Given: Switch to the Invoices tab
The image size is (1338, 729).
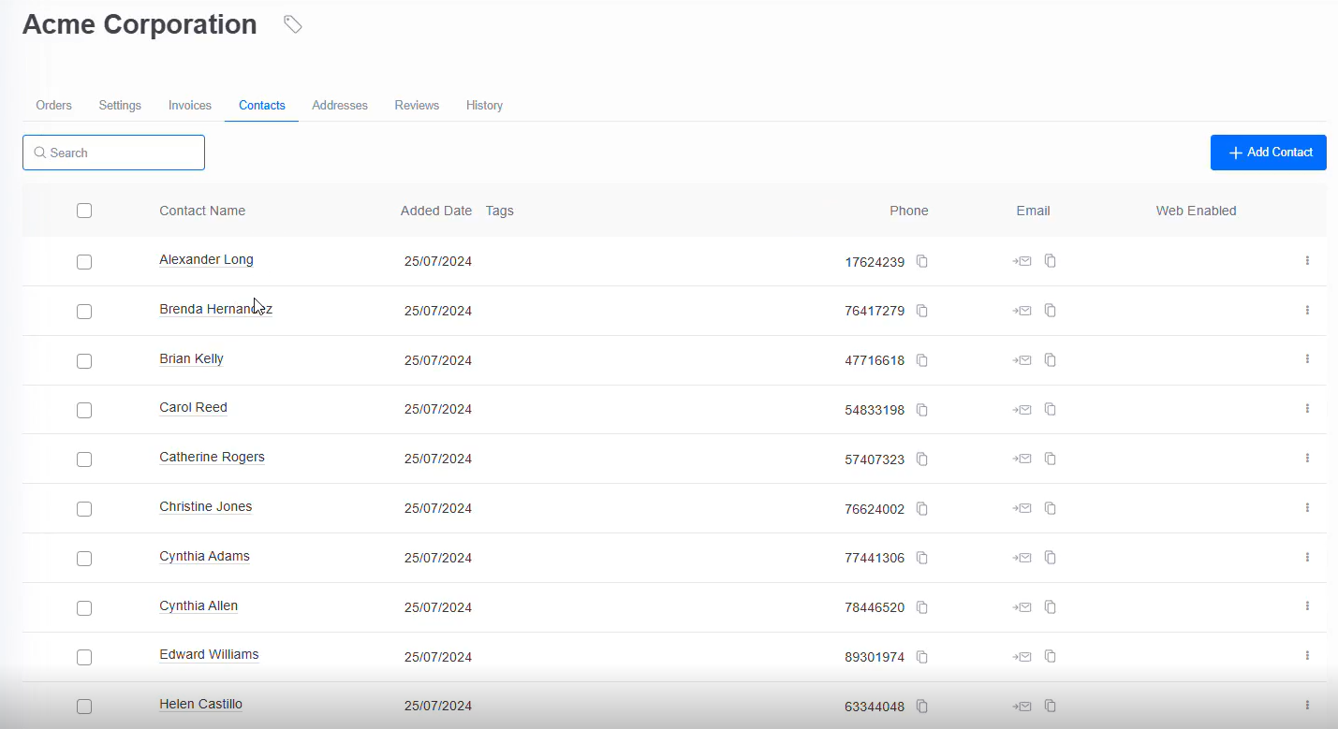Looking at the screenshot, I should pyautogui.click(x=189, y=105).
